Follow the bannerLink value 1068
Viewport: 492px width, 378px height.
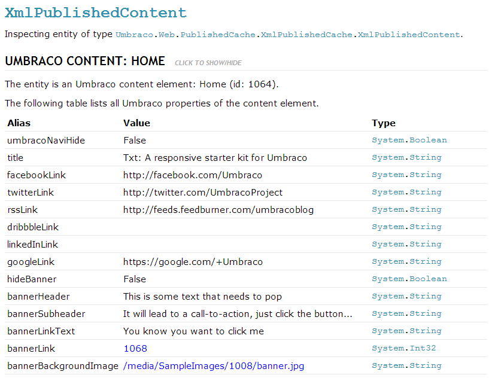135,348
